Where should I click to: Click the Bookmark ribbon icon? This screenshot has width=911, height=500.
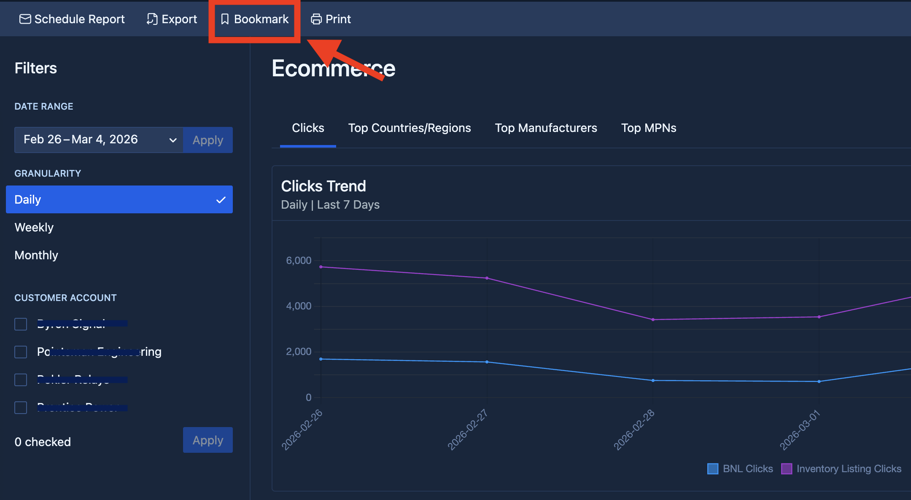tap(225, 19)
